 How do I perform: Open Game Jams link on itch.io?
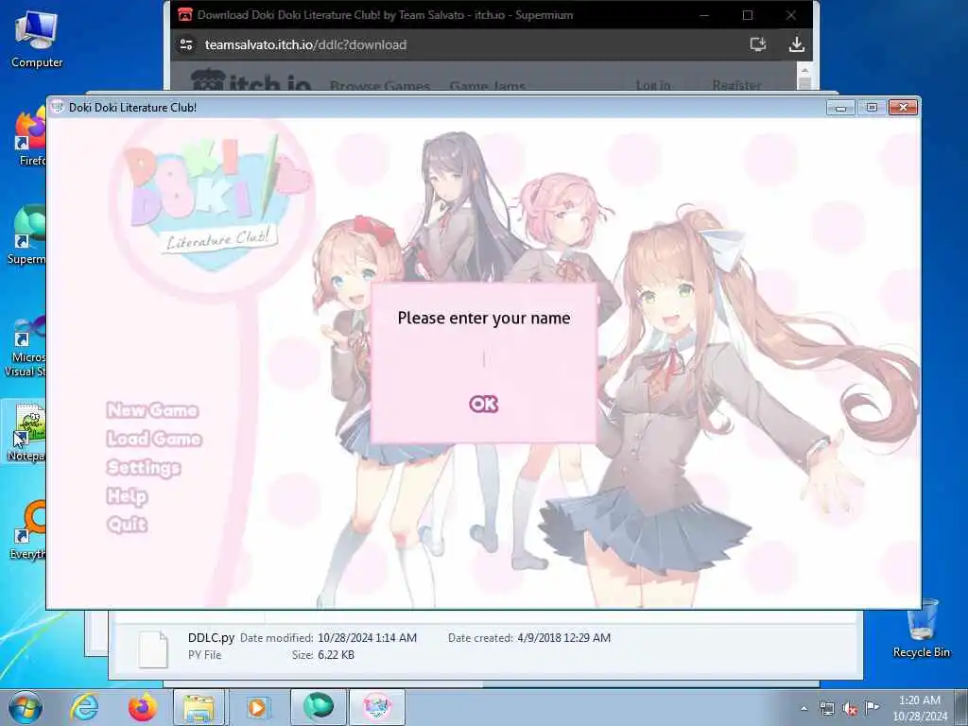click(487, 85)
